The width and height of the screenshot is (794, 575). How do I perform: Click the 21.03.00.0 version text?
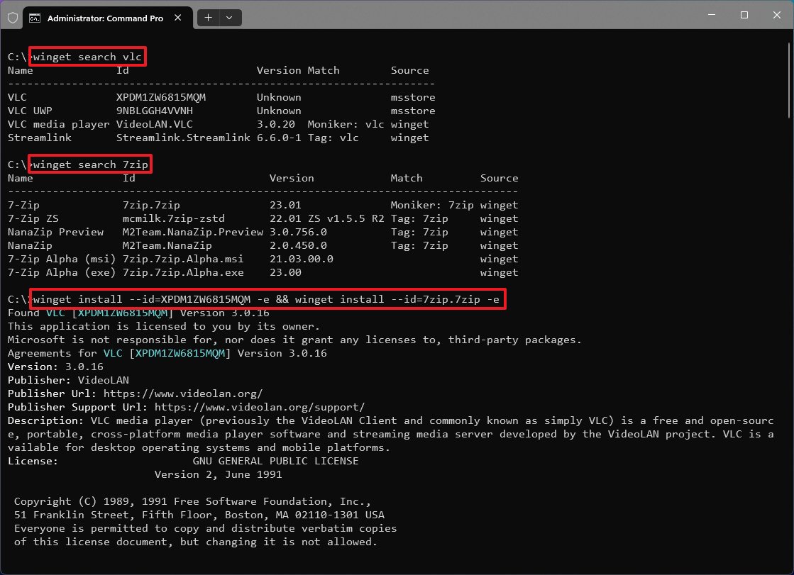point(302,259)
